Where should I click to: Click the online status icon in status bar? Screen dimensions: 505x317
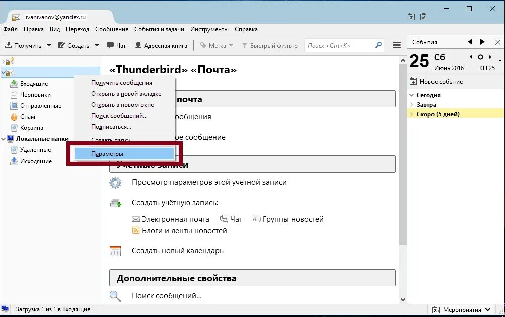pyautogui.click(x=5, y=309)
